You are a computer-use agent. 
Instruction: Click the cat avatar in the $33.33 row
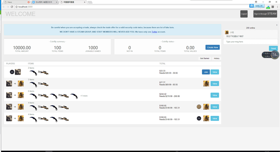(18, 72)
